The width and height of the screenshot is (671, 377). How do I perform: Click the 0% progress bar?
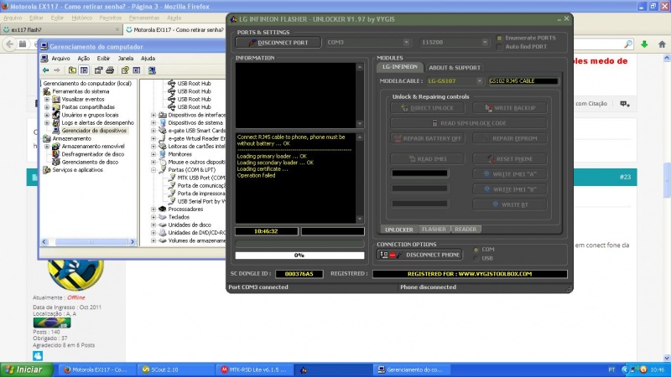(299, 256)
